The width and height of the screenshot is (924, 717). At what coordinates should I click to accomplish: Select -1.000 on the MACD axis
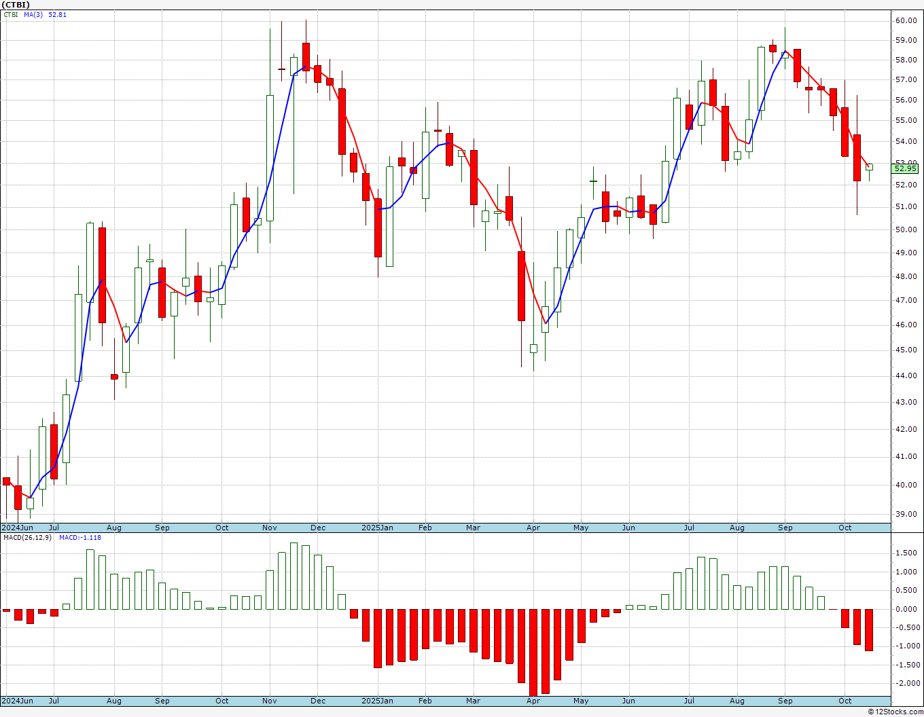[907, 646]
